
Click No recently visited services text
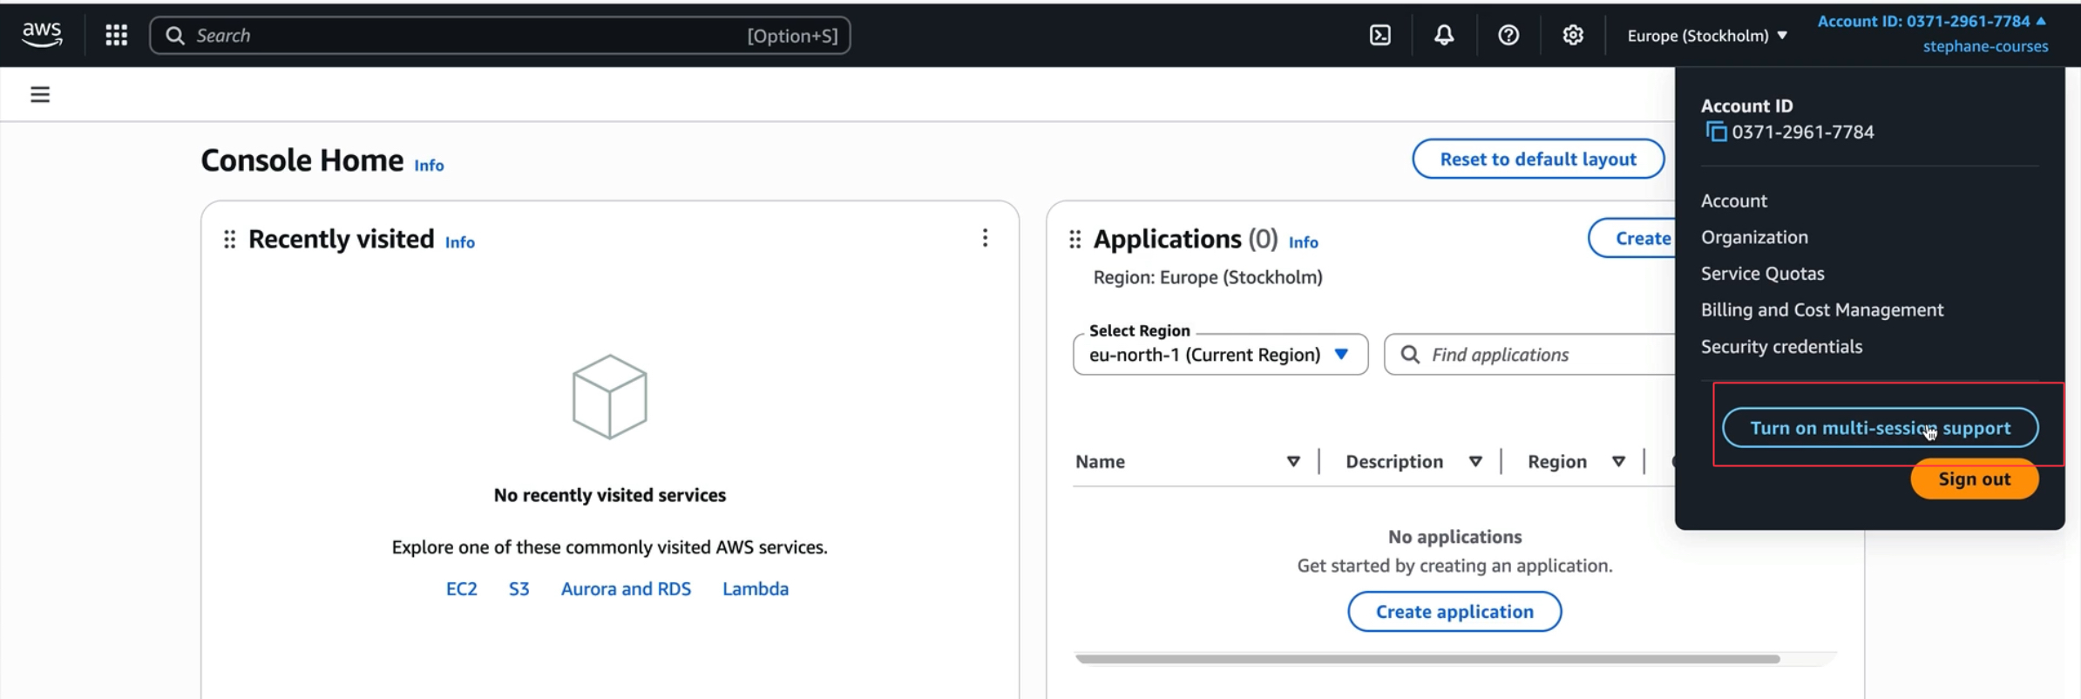coord(610,495)
